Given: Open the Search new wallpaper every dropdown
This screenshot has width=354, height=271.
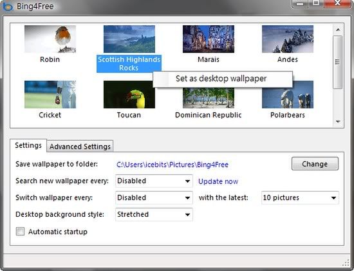Looking at the screenshot, I should click(x=154, y=181).
